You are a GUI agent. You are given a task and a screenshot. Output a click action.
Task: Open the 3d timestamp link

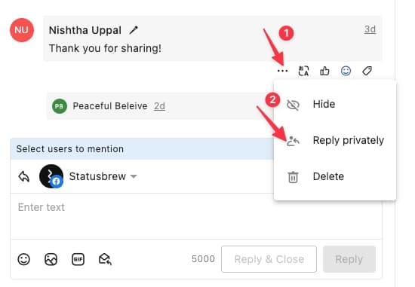click(370, 29)
